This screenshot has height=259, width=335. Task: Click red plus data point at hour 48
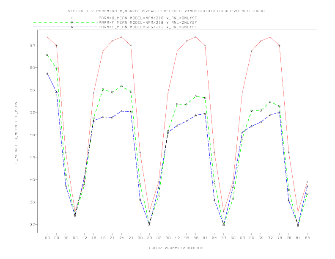tap(196, 37)
